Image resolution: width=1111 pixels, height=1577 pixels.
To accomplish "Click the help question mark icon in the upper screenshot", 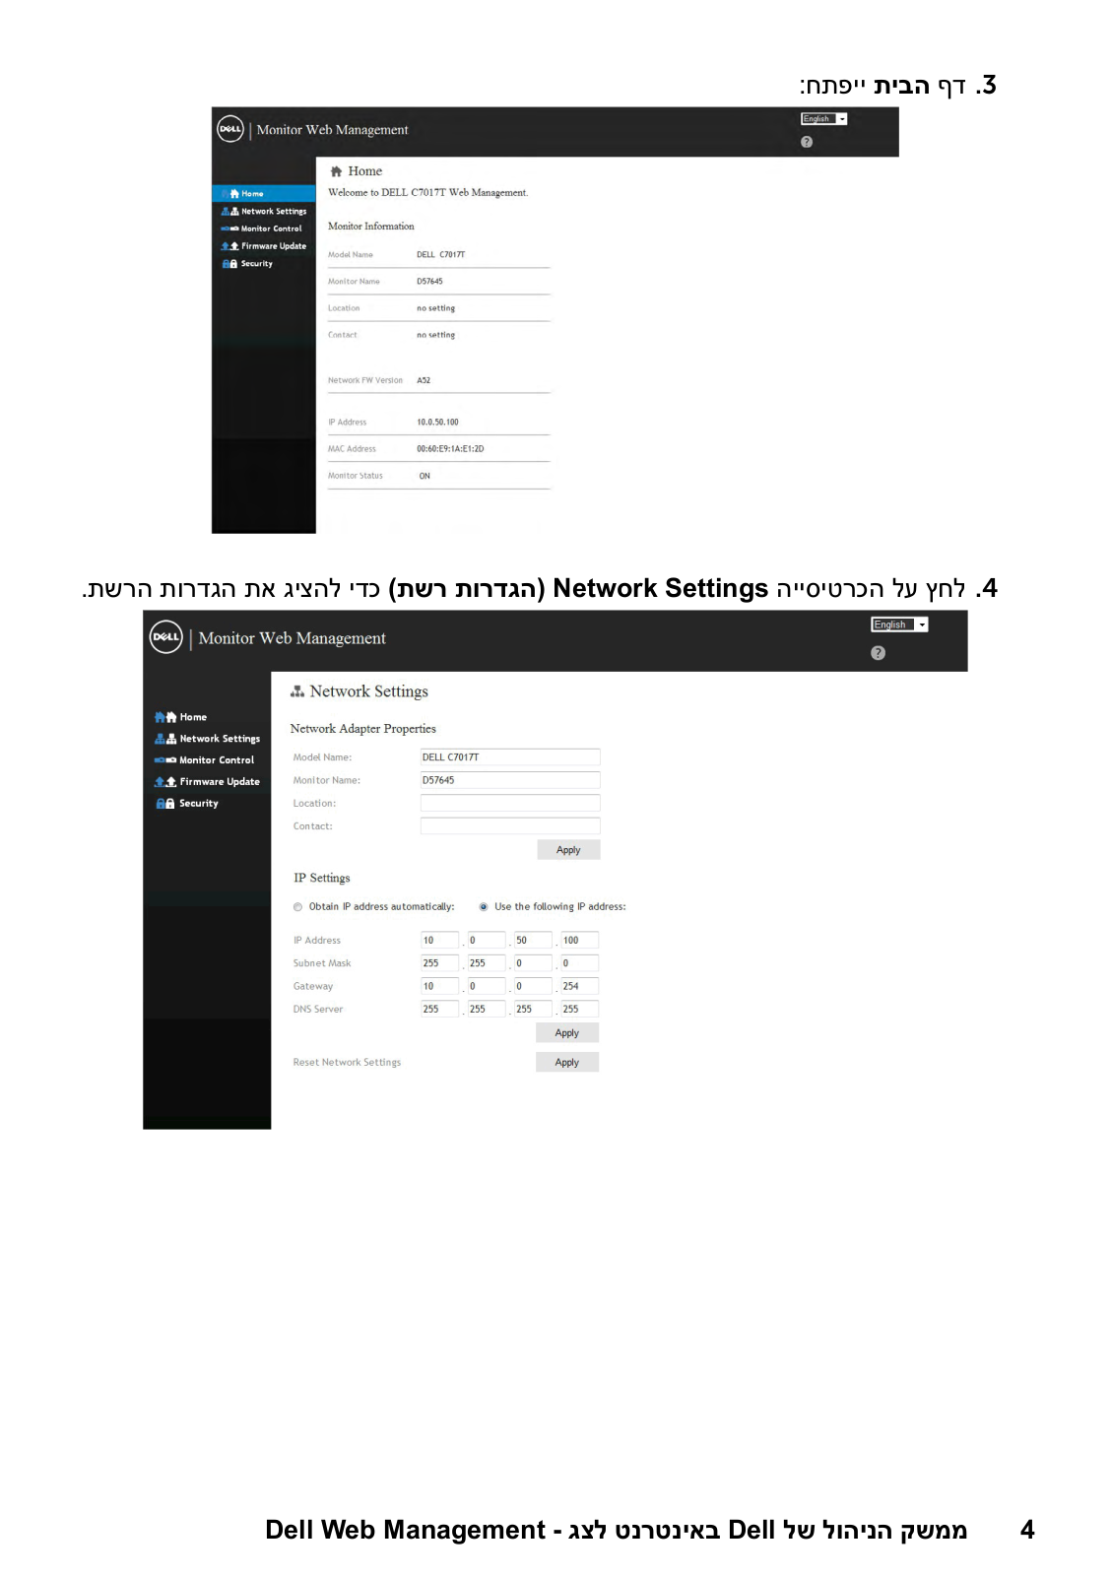I will click(x=807, y=142).
